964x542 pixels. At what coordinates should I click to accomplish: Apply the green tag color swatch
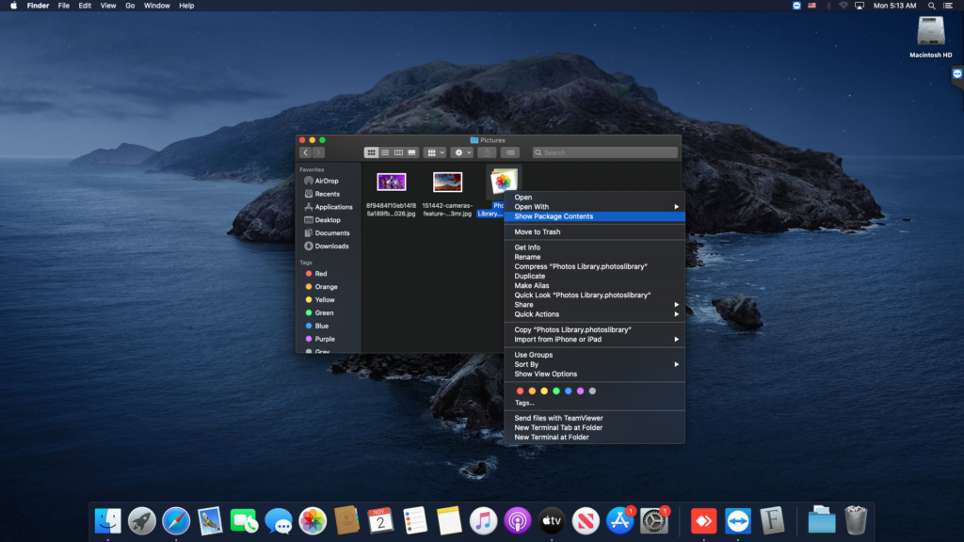(555, 391)
